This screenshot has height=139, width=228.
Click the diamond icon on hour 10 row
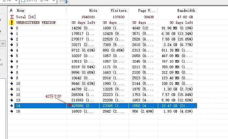pos(12,84)
